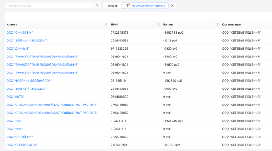This screenshot has height=151, width=272.
Task: Clear the unsaved filter with X
Action: [172, 5]
